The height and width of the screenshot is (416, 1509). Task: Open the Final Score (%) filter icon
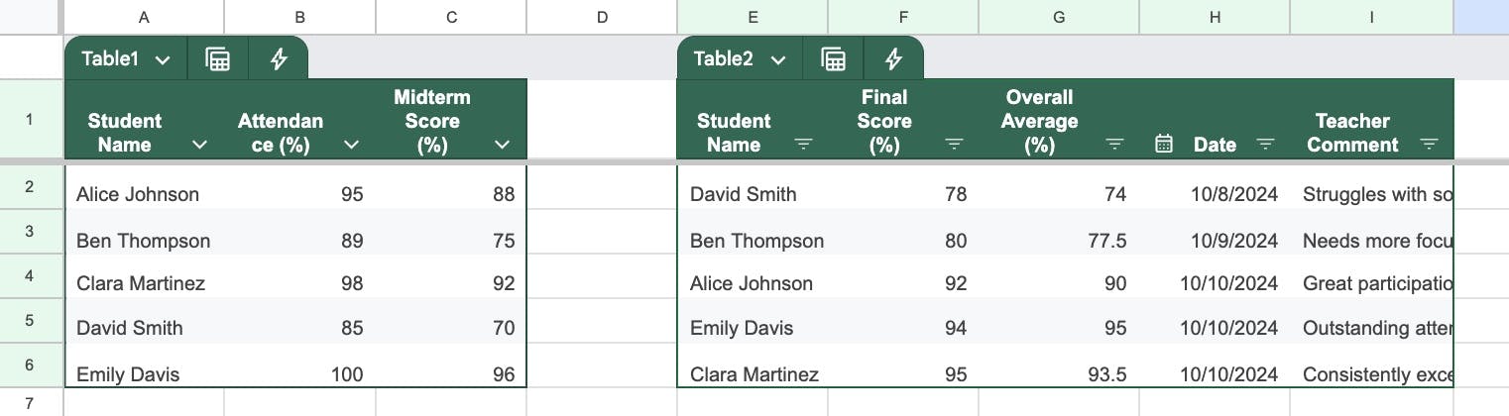coord(954,145)
